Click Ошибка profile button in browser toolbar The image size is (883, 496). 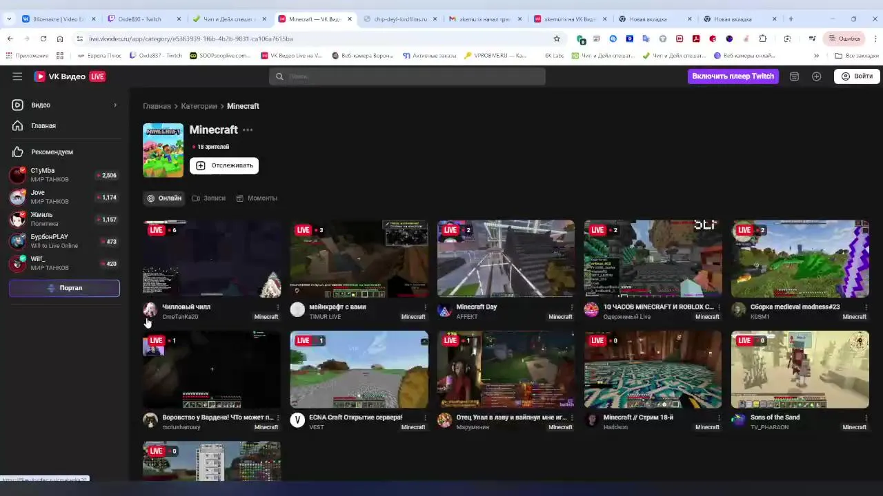[844, 39]
